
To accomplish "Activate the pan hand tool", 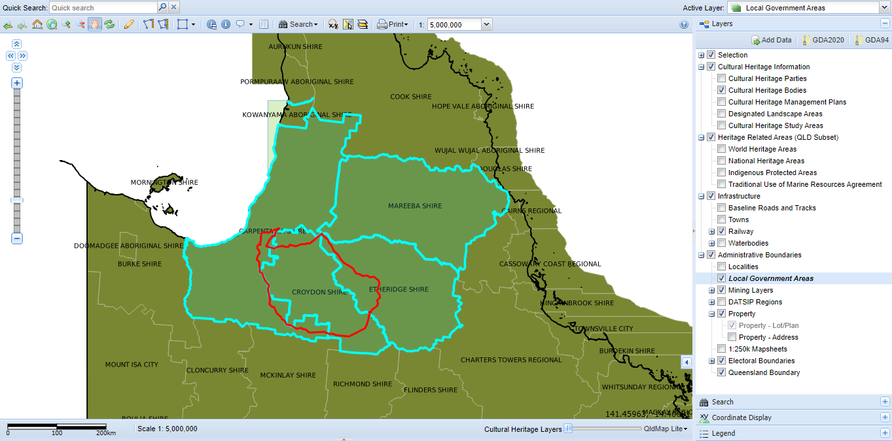I will click(x=95, y=24).
